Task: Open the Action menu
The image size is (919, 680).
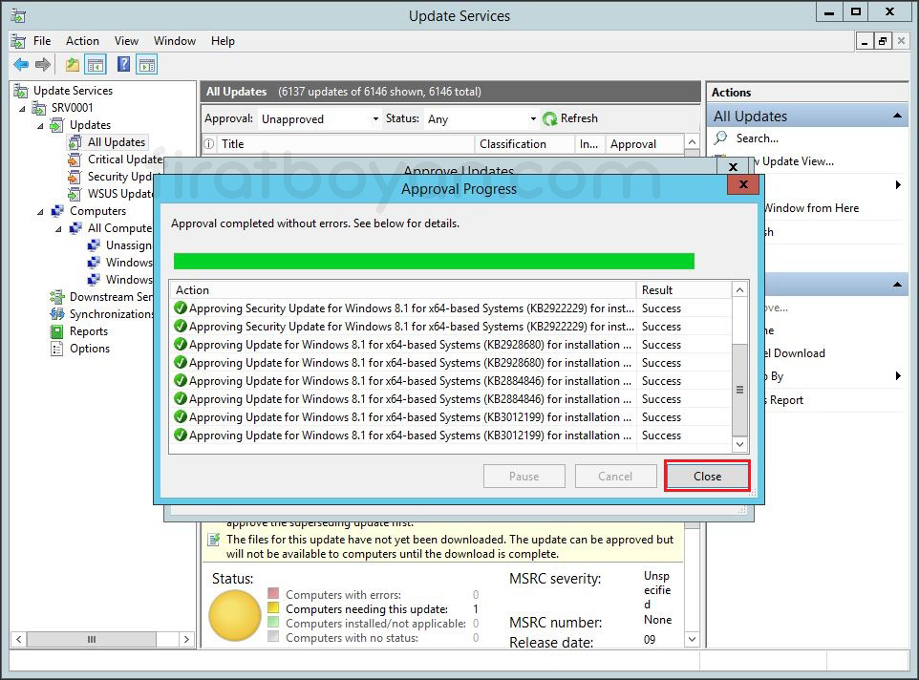Action: pyautogui.click(x=82, y=41)
